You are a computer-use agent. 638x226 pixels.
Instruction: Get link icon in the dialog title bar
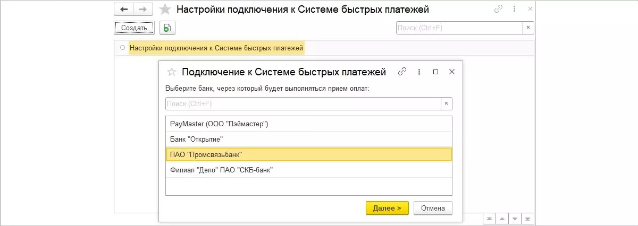coord(402,72)
